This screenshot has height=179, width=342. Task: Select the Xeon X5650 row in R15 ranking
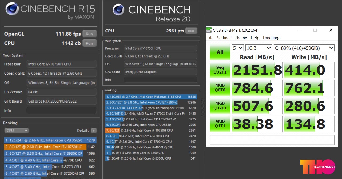[x=50, y=140]
